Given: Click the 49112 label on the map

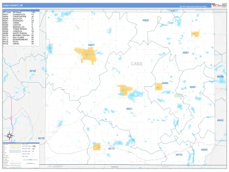Looking at the screenshot, I should click(111, 149).
